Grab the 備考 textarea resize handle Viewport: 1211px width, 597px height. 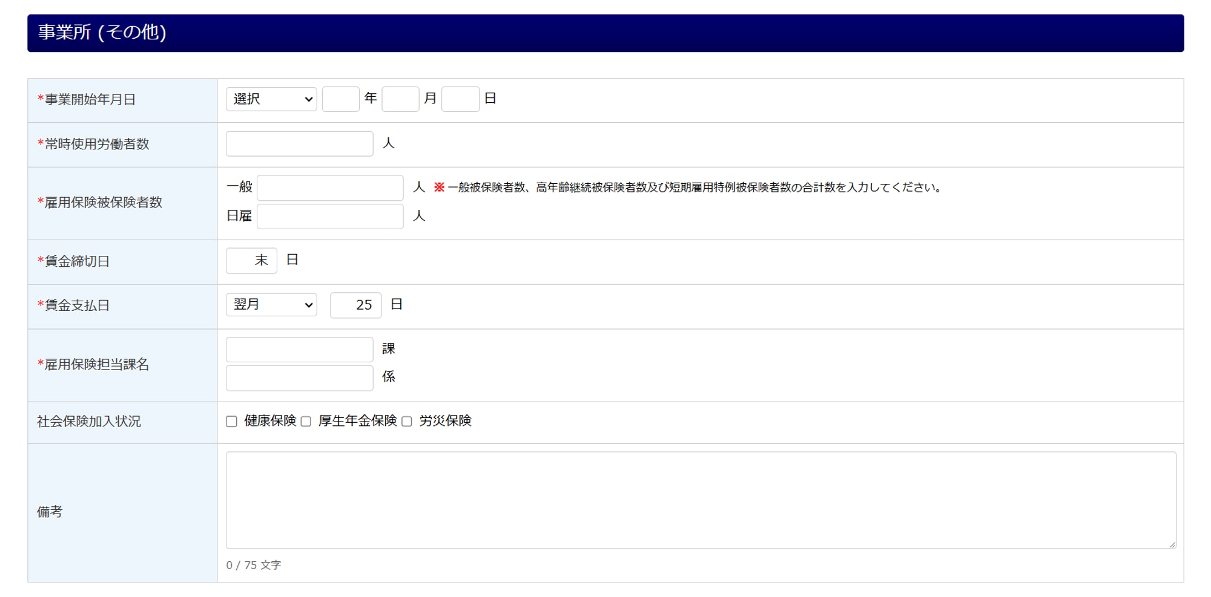pos(1172,544)
